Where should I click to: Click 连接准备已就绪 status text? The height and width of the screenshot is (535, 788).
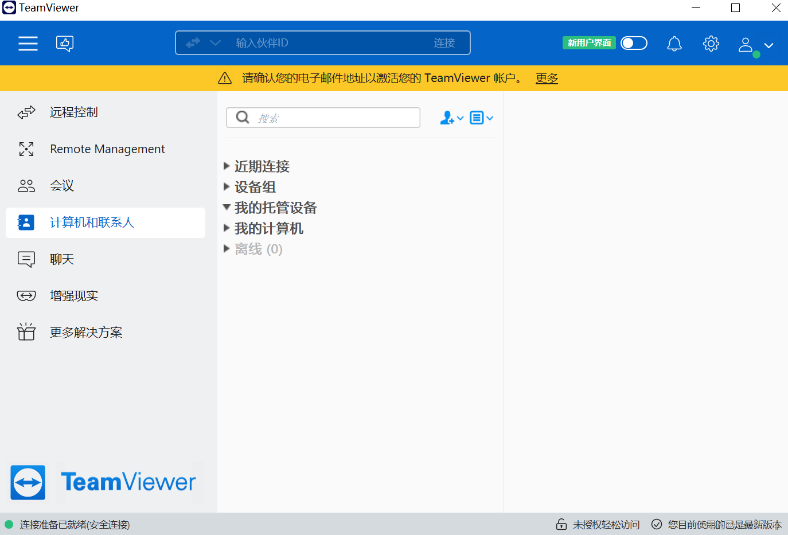click(x=75, y=525)
